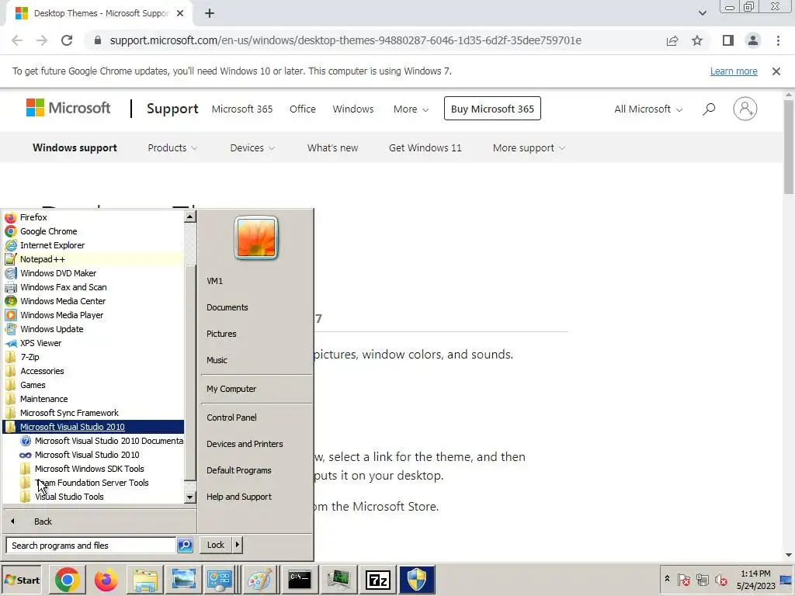Open the Paint taskbar icon
This screenshot has width=795, height=596.
(x=259, y=580)
